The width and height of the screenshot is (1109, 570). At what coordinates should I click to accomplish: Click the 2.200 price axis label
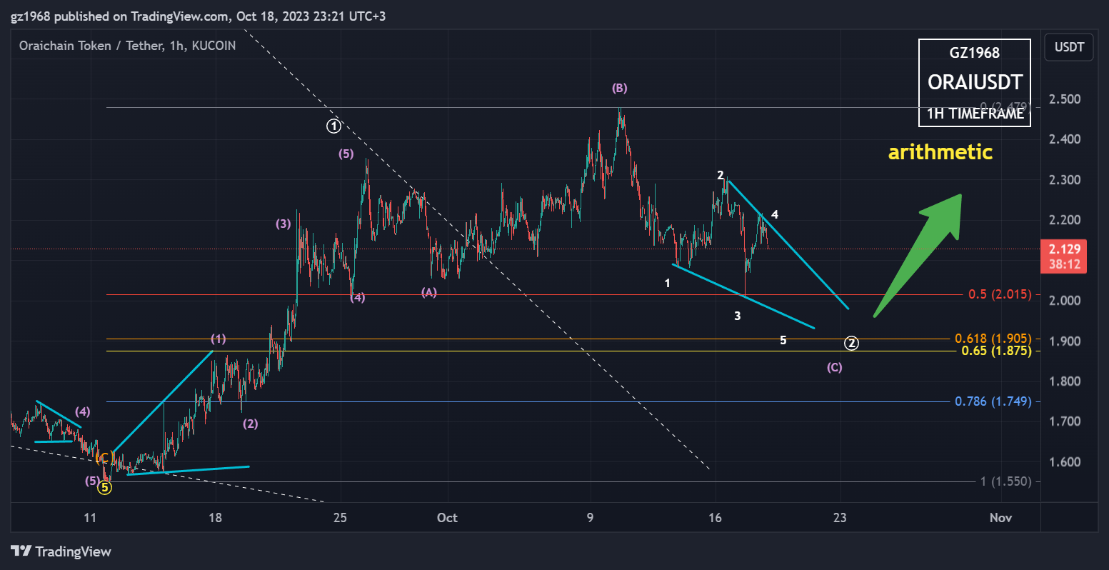(x=1065, y=220)
